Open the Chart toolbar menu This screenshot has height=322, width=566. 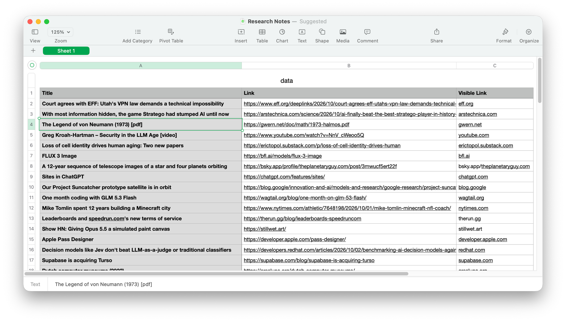point(282,32)
